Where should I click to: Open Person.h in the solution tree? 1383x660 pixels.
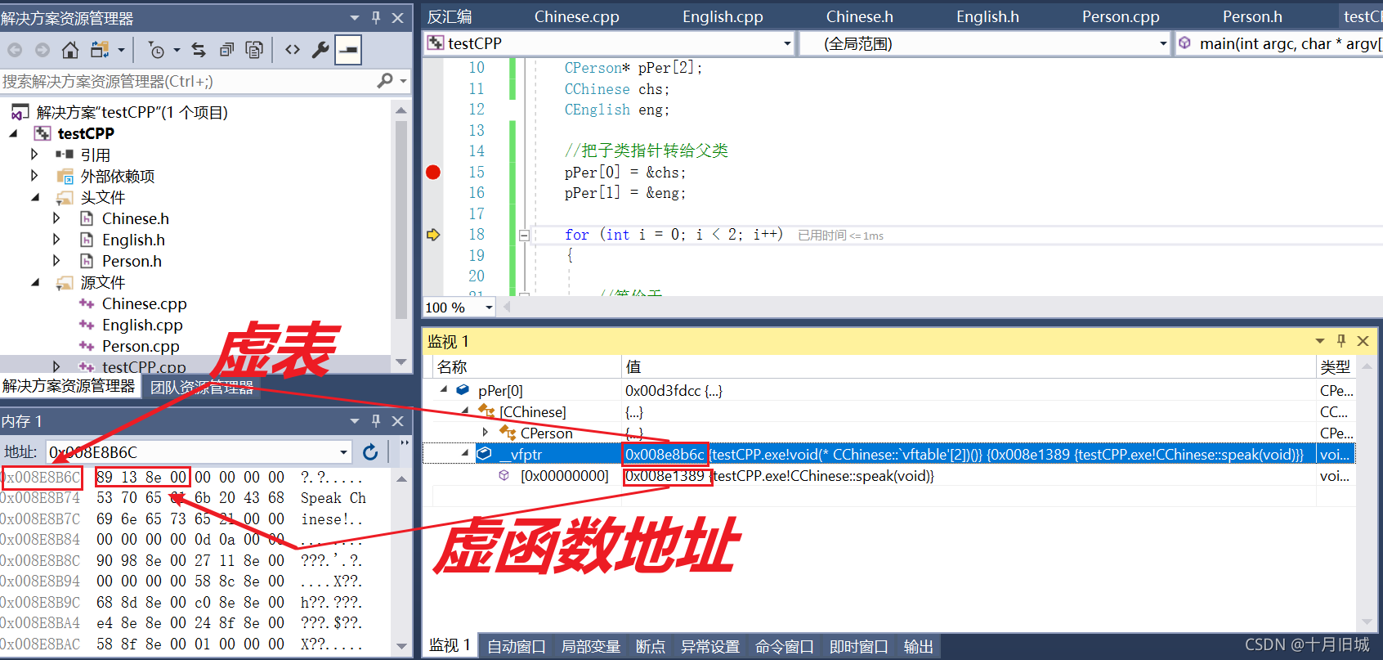tap(132, 261)
